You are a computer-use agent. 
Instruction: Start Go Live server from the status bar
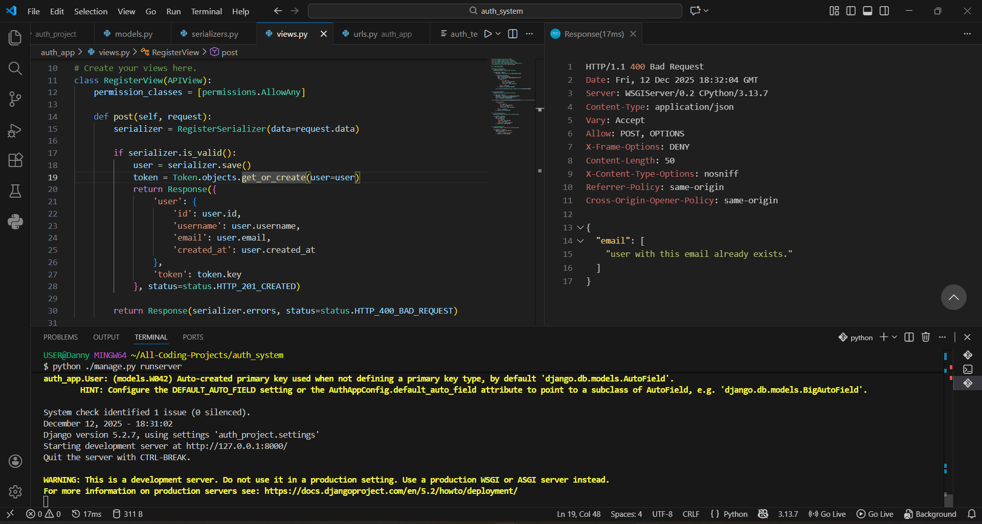pos(827,514)
